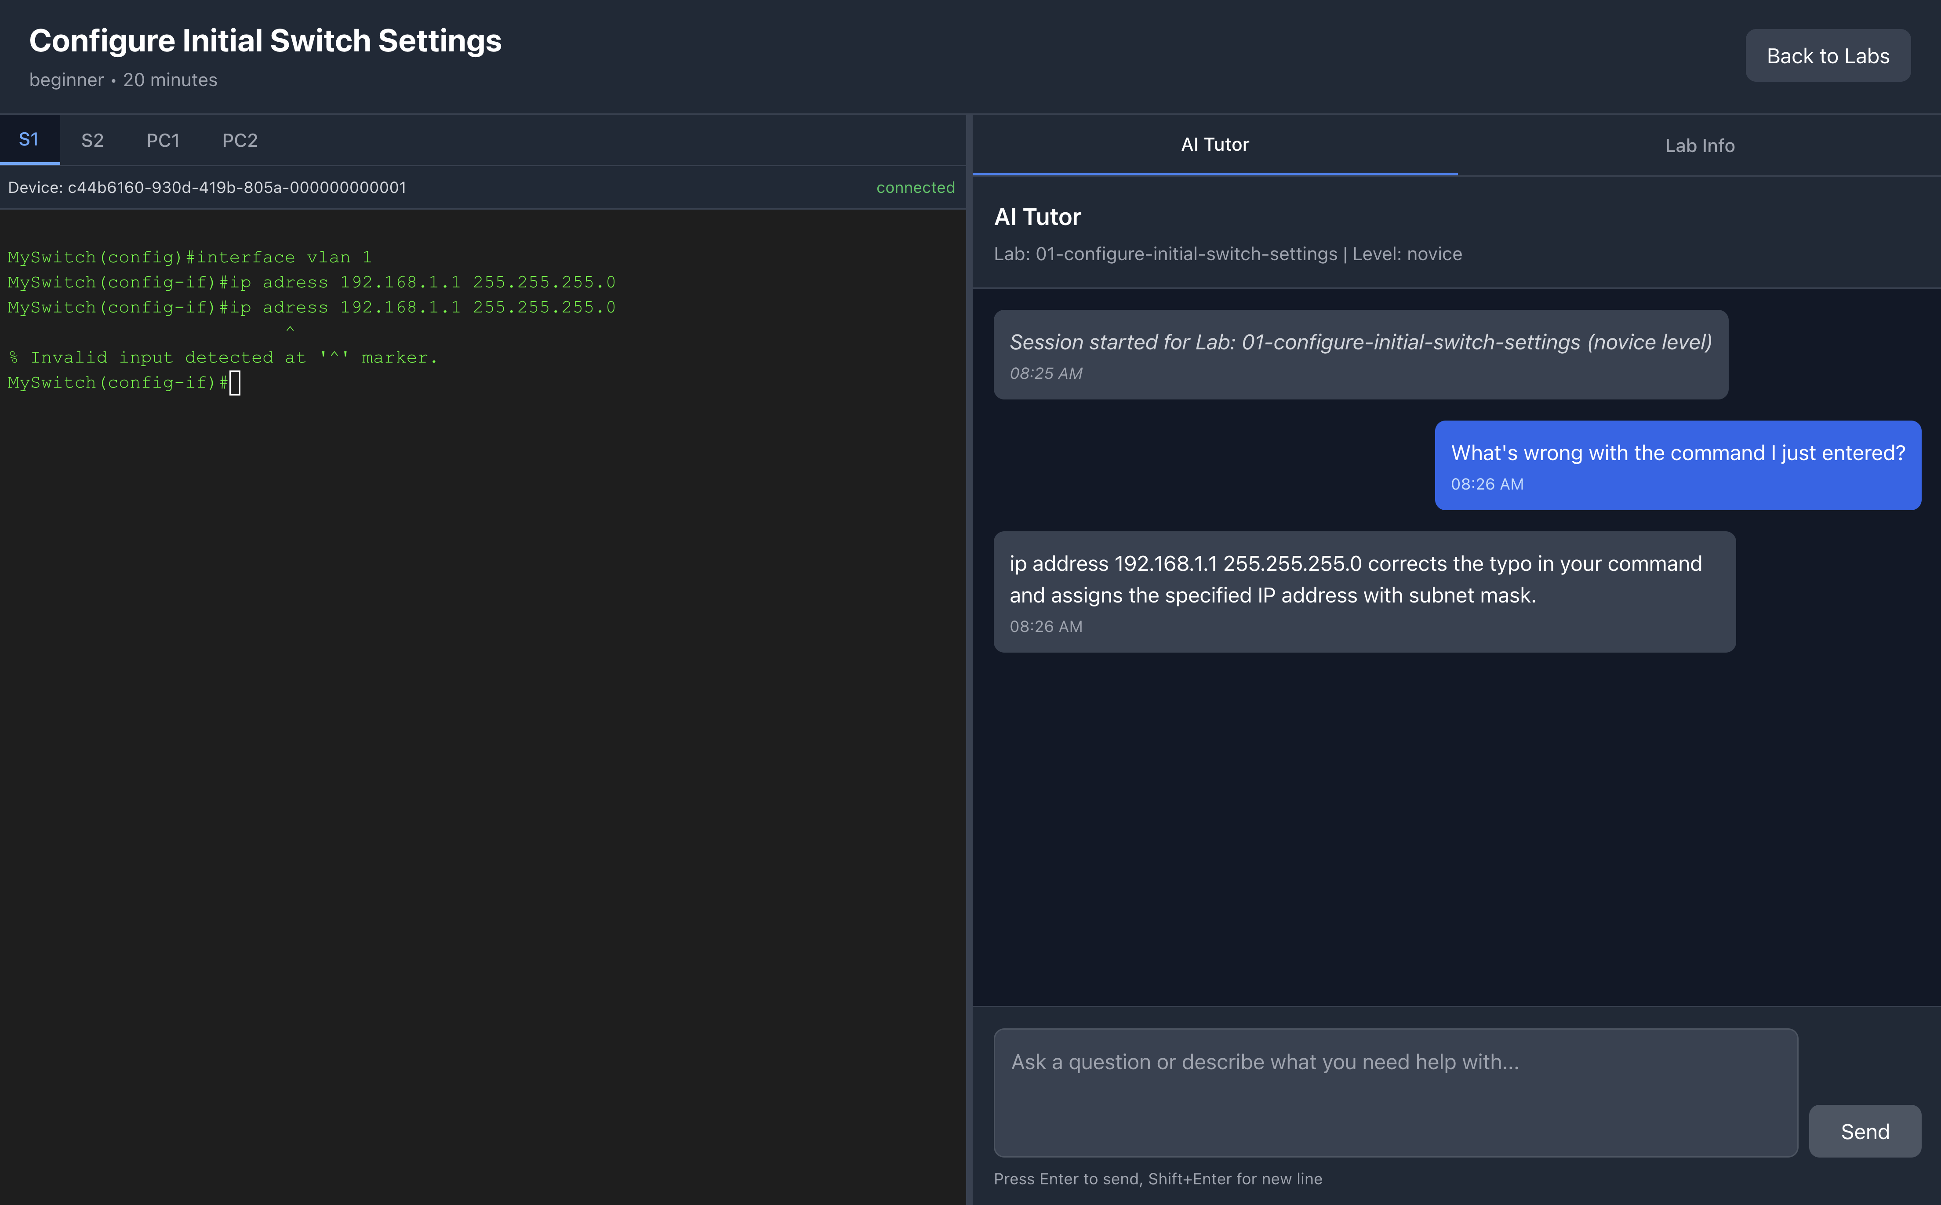Click the Back to Labs button
1941x1205 pixels.
[x=1827, y=56]
